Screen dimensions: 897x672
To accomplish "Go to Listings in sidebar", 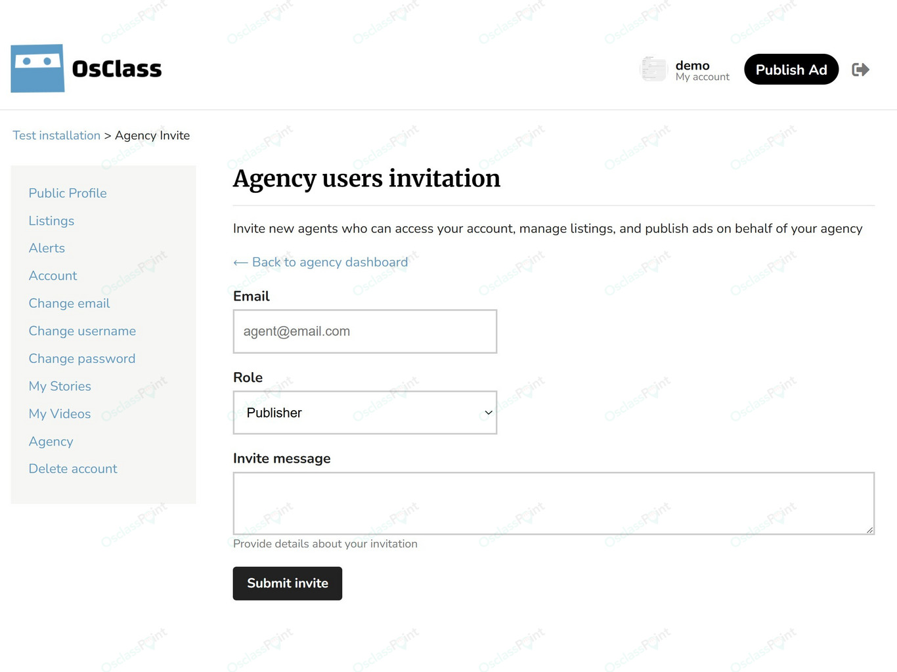I will pos(51,220).
